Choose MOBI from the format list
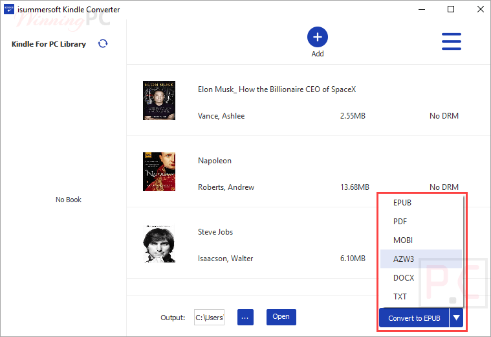 [x=421, y=240]
